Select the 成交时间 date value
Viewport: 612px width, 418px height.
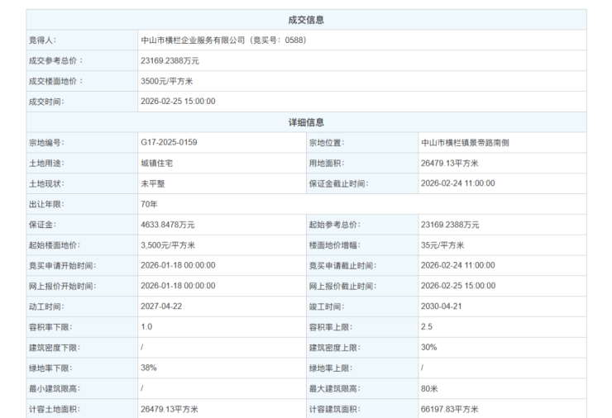click(178, 102)
